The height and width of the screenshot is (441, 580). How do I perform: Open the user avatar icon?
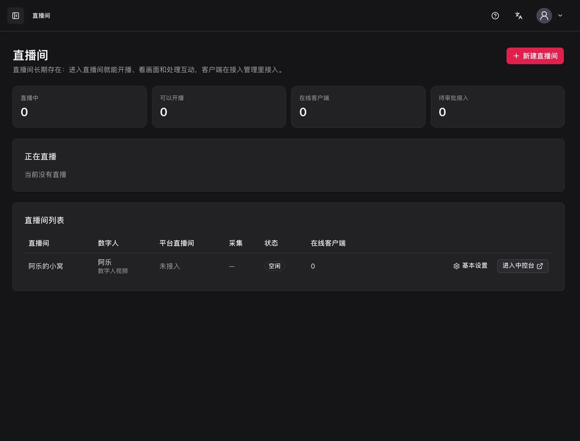tap(544, 16)
